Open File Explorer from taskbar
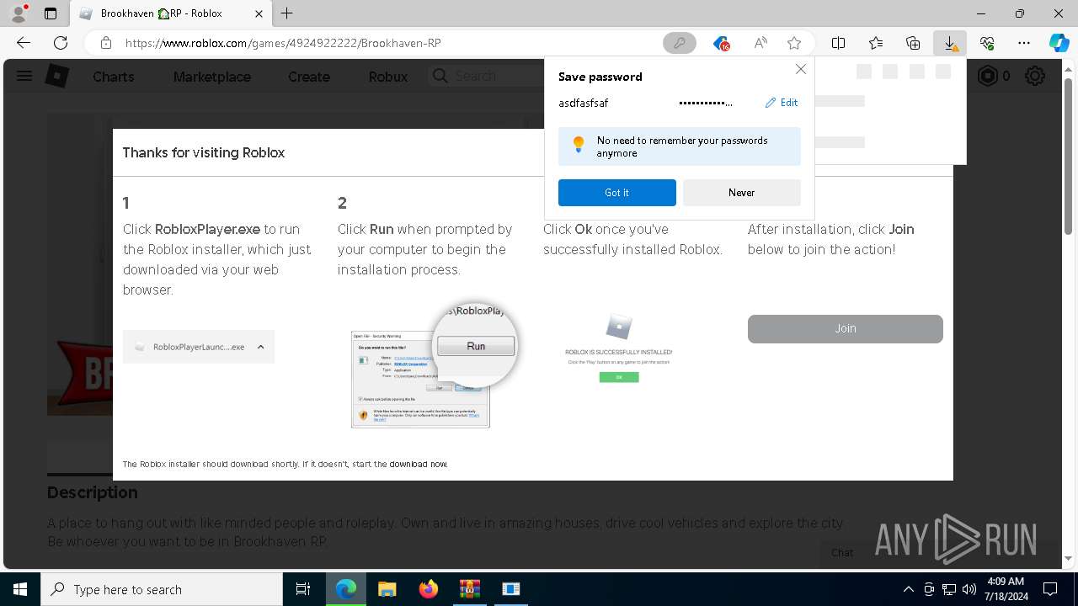The height and width of the screenshot is (606, 1078). tap(387, 589)
